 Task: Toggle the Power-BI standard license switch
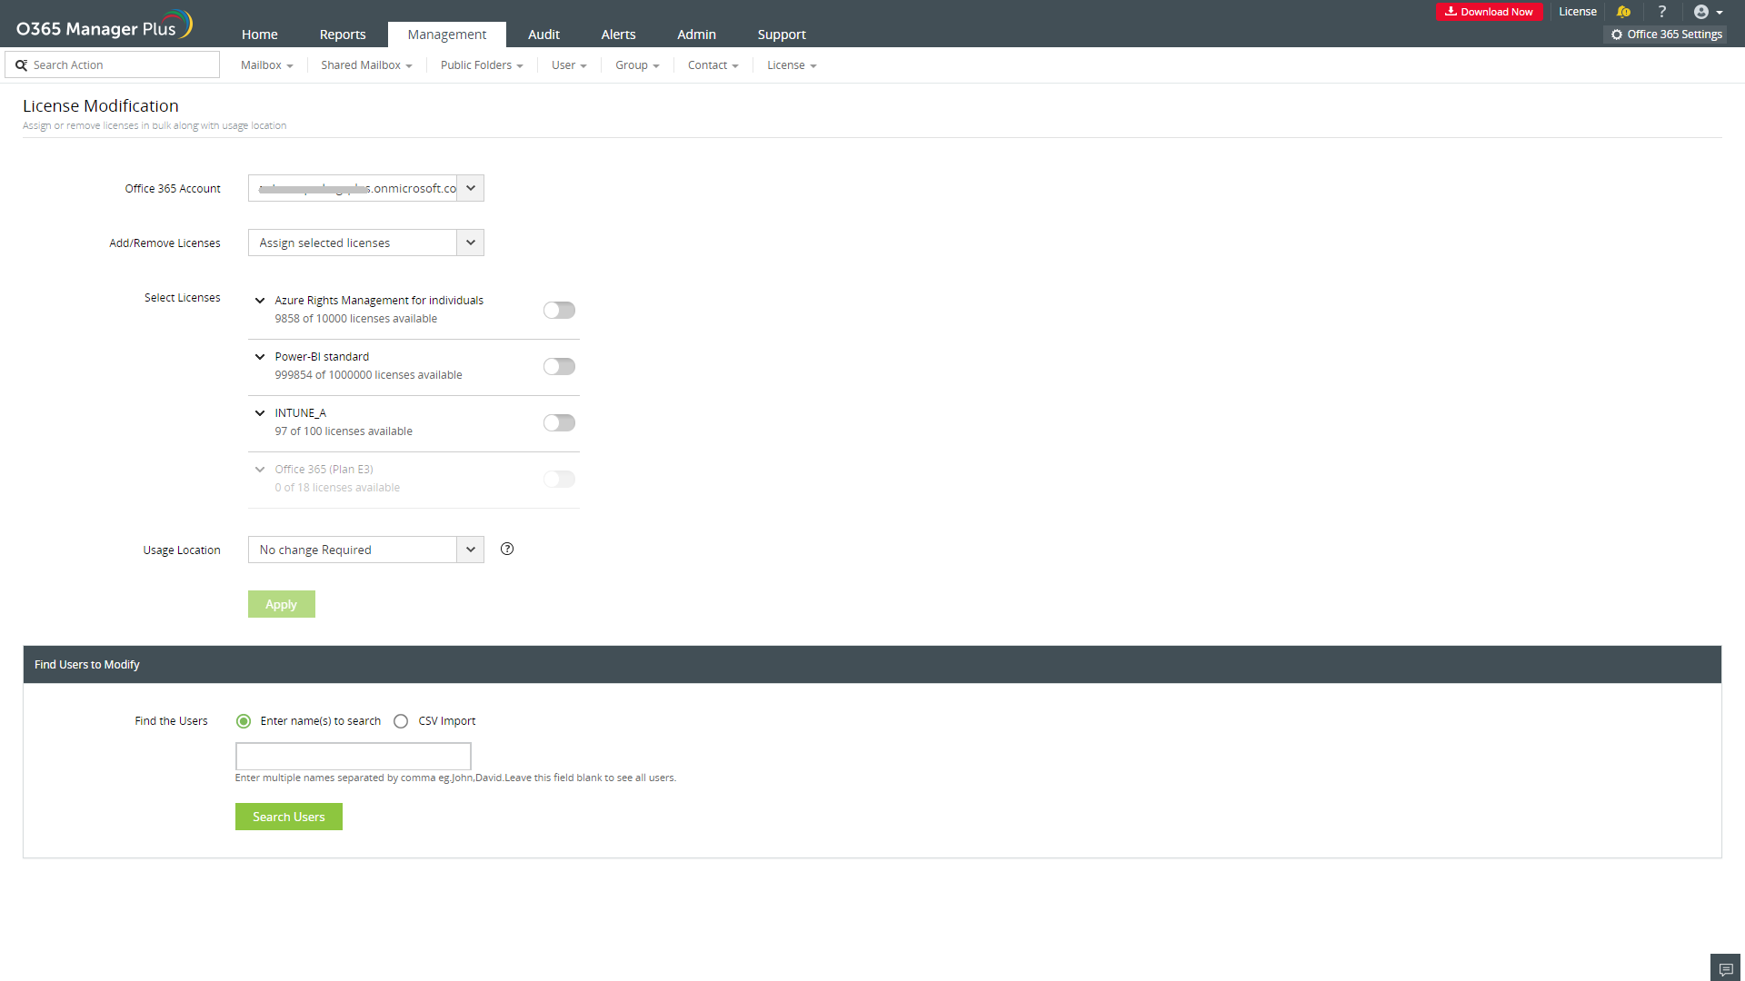pos(559,367)
